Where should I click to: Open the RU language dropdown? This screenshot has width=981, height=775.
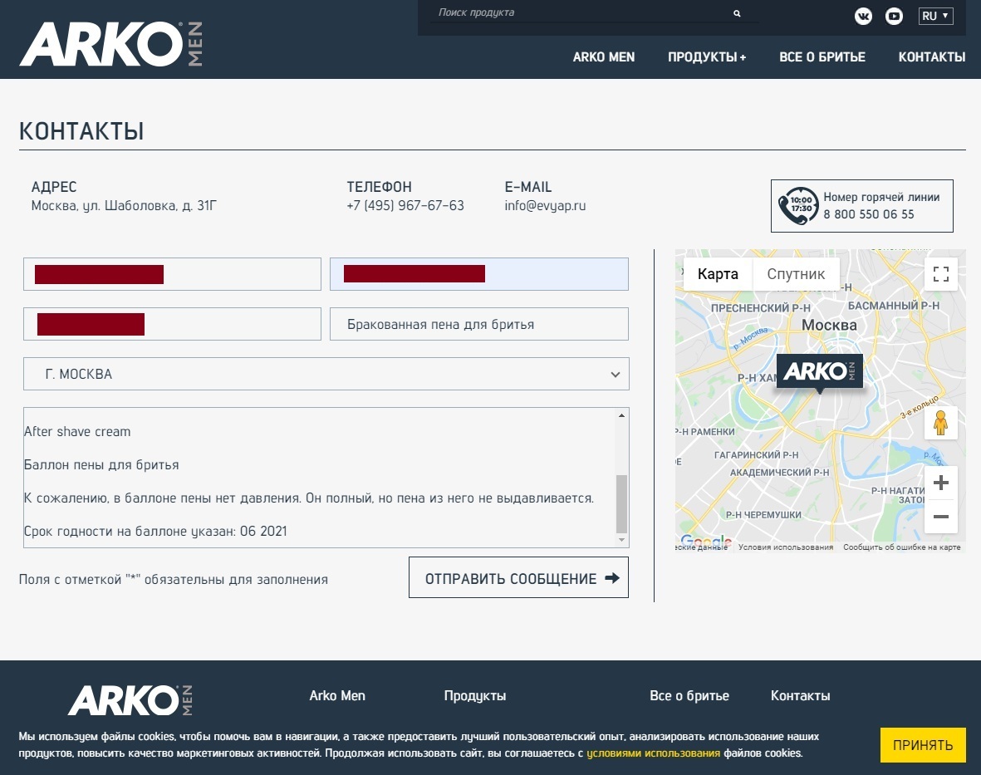[x=935, y=16]
